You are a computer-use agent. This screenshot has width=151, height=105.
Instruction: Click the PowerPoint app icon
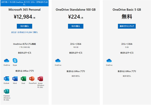(32, 79)
